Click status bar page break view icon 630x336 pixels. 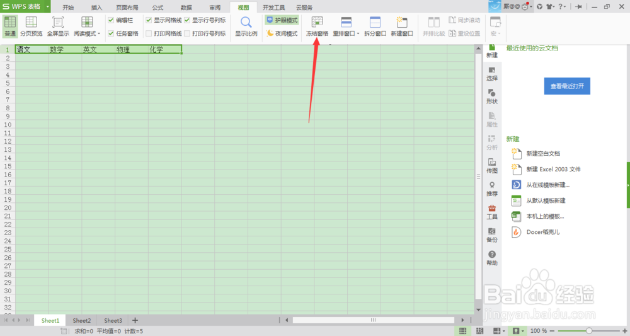tap(479, 331)
